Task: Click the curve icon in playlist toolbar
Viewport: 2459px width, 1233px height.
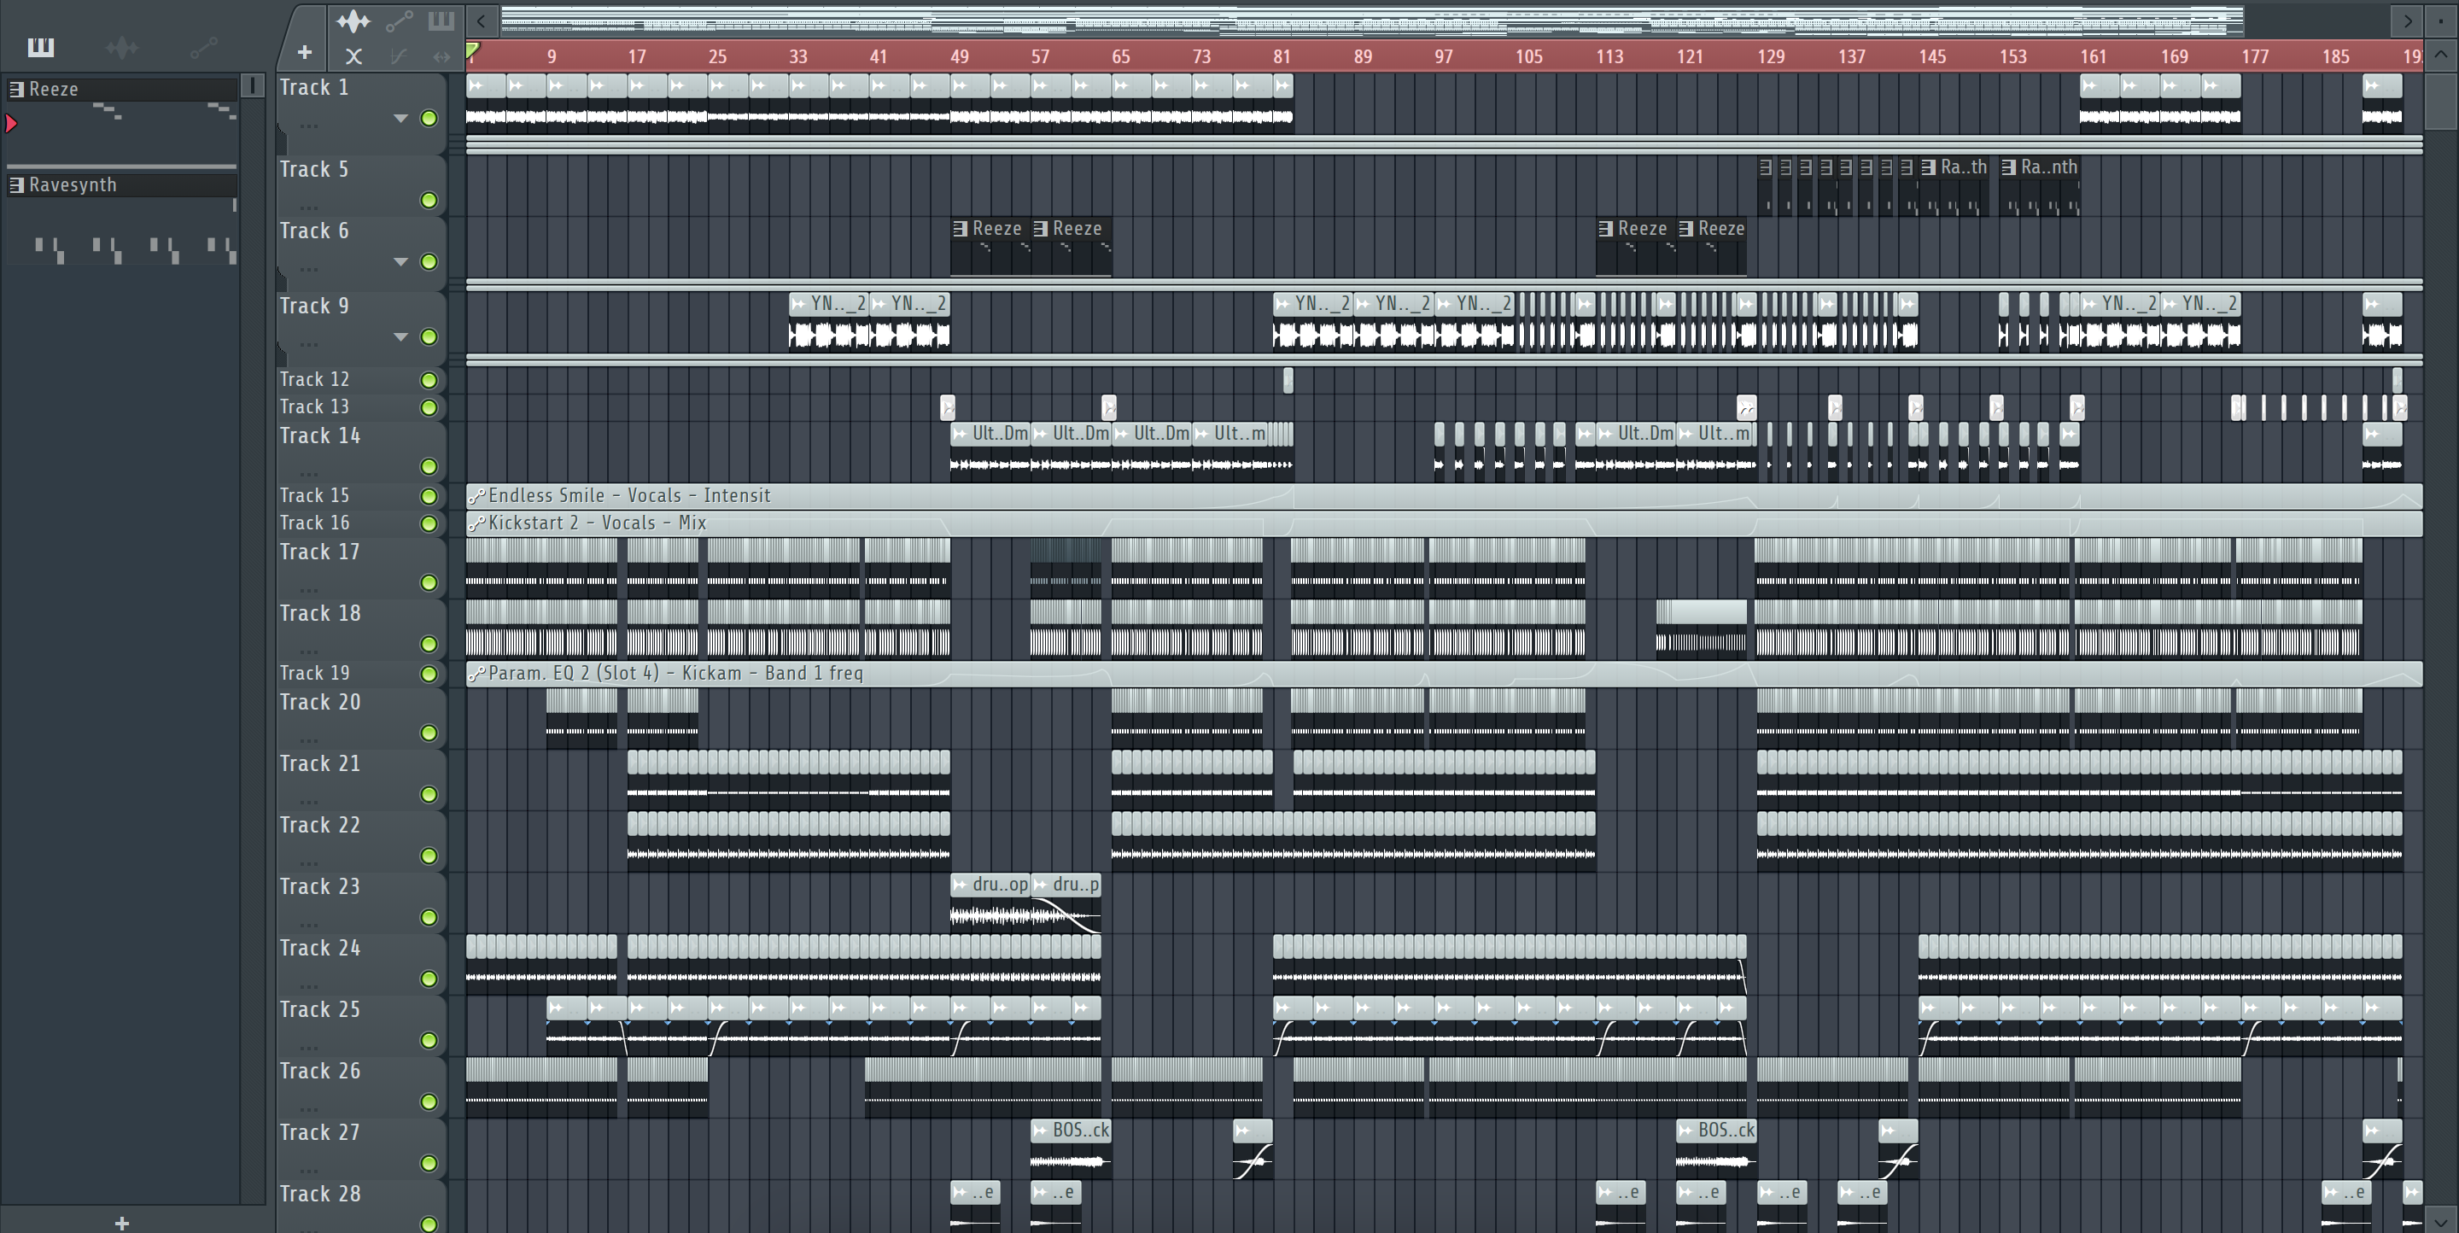Action: pos(399,56)
